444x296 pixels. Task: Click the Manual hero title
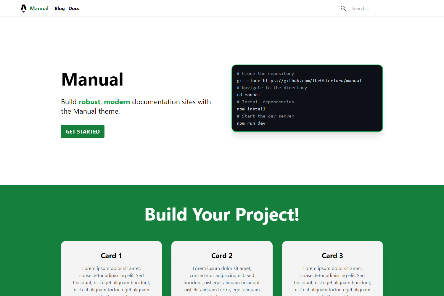click(92, 79)
